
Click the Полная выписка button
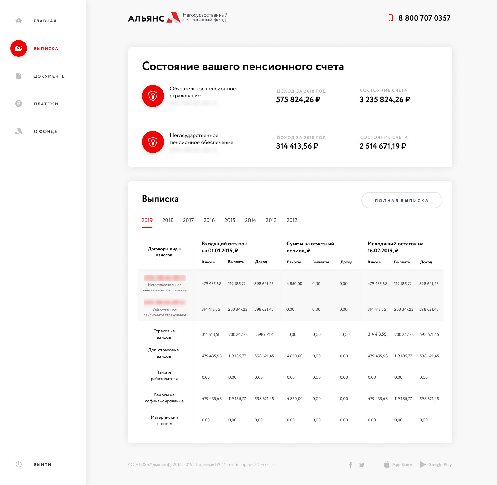402,200
